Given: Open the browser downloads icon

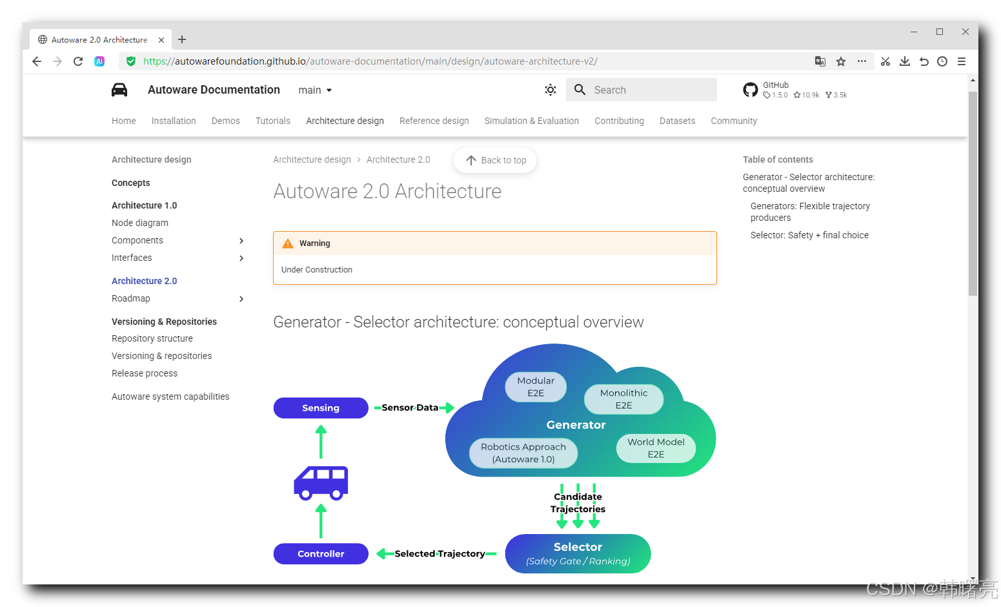Looking at the screenshot, I should pos(905,61).
